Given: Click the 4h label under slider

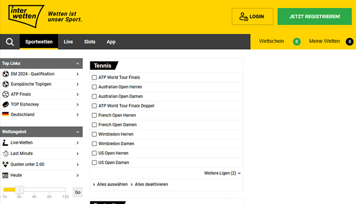Looking at the screenshot, I should (34, 197).
